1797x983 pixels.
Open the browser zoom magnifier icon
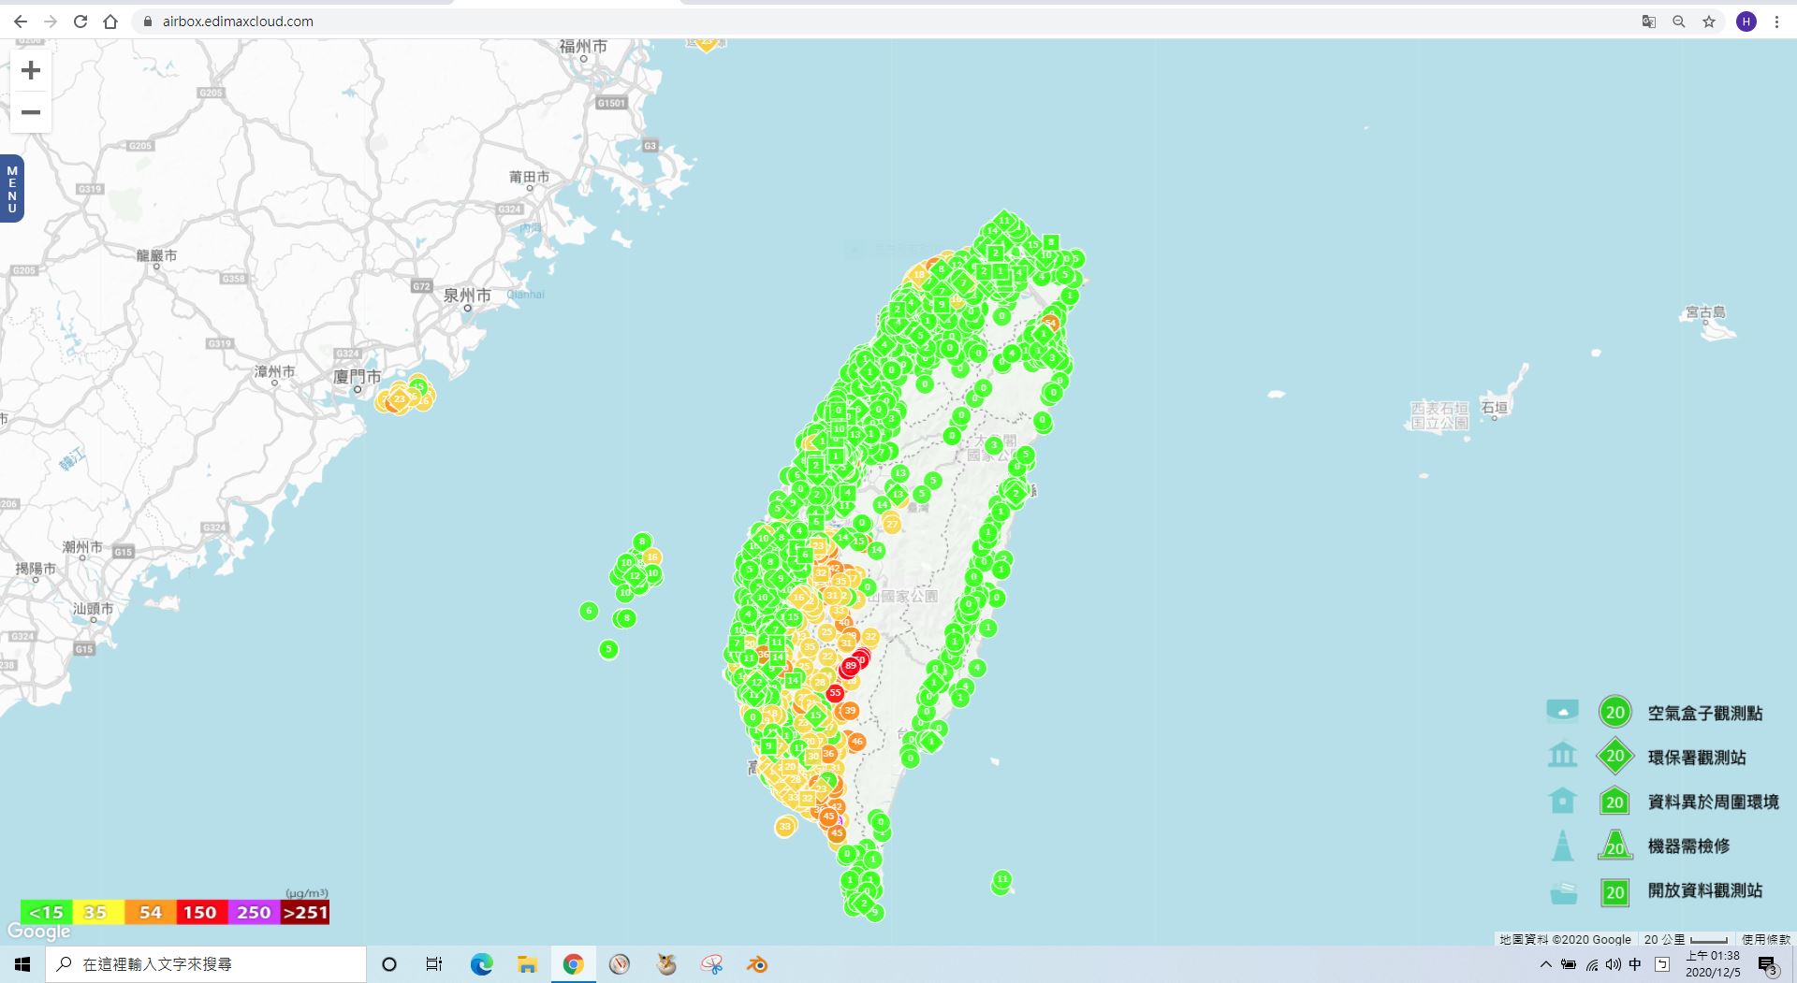1679,22
